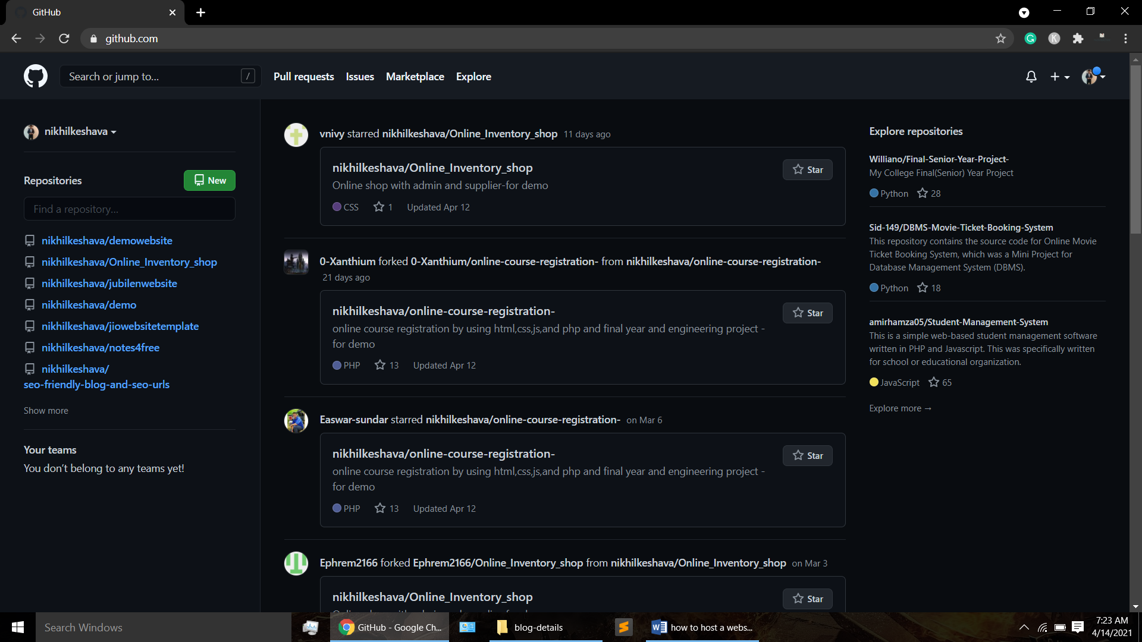Open a new browser tab
This screenshot has height=642, width=1142.
tap(200, 12)
